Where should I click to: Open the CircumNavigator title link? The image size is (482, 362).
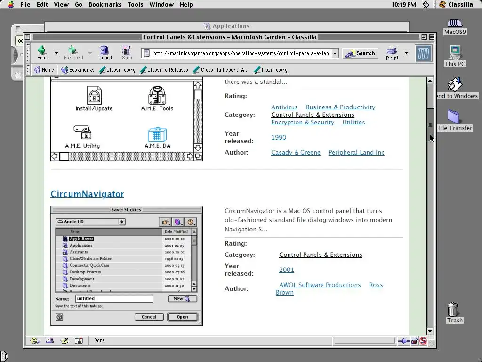[87, 194]
